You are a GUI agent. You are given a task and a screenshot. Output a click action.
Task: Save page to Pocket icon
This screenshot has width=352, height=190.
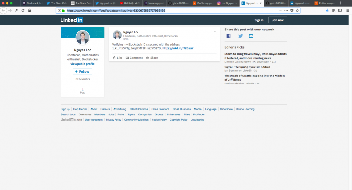pos(292,10)
